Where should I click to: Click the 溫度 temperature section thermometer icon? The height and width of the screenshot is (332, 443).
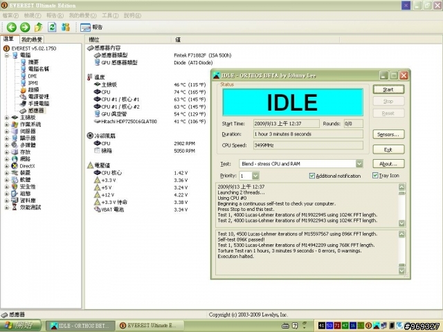tap(90, 77)
